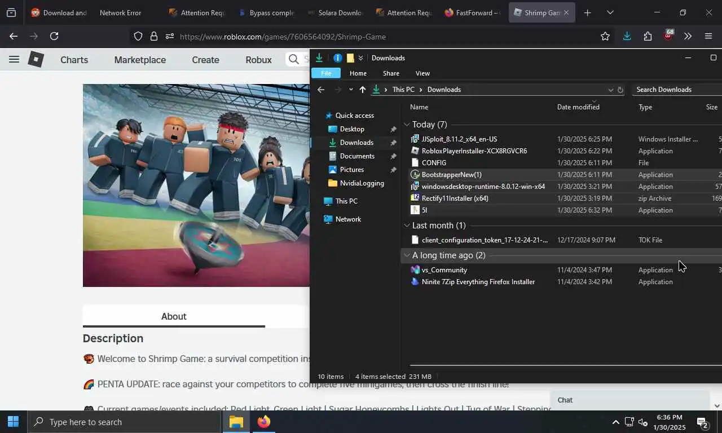Reload the current Firefox page
722x433 pixels.
coord(54,36)
